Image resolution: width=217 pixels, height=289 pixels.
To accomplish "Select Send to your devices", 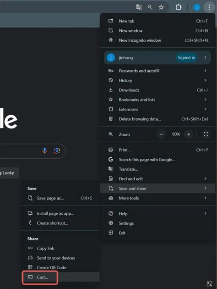I will pyautogui.click(x=60, y=258).
